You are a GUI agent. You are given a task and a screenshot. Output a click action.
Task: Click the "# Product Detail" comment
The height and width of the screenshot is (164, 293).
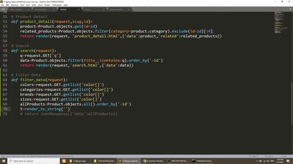click(29, 16)
